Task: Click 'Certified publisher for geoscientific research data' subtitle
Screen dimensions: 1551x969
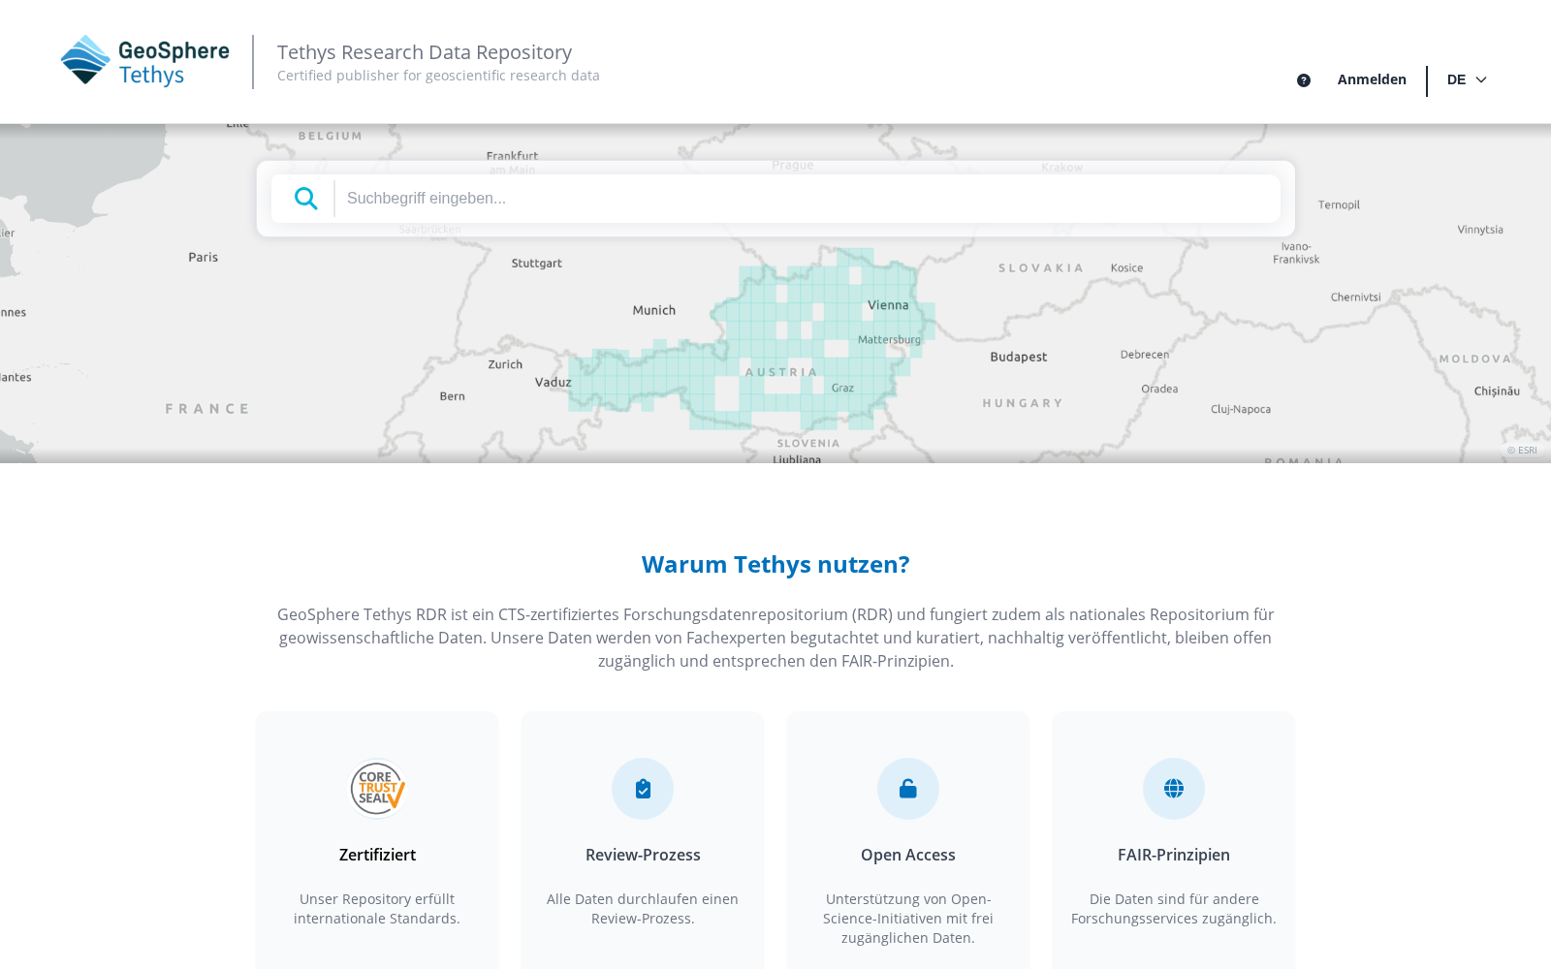Action: pyautogui.click(x=438, y=76)
